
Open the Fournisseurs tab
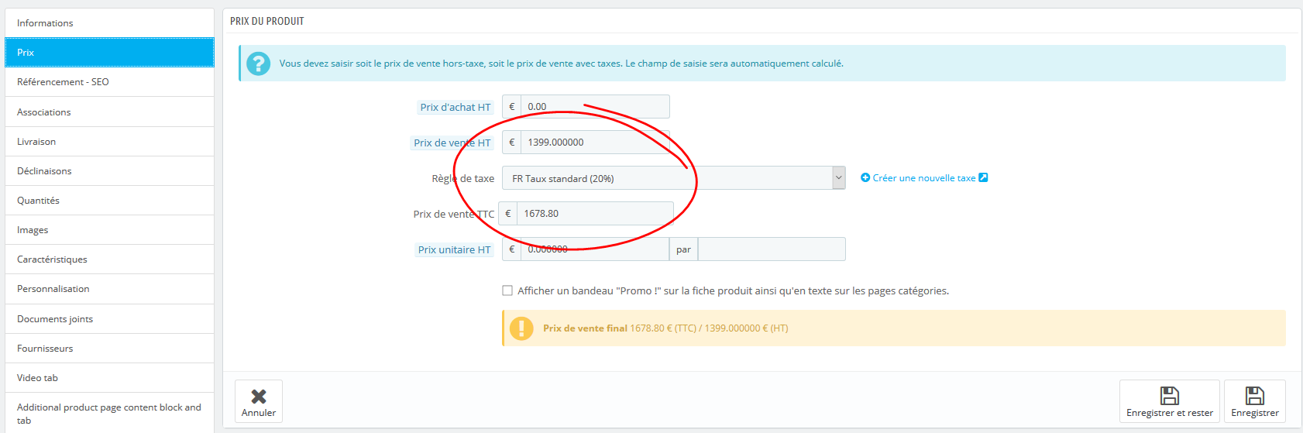pyautogui.click(x=109, y=349)
